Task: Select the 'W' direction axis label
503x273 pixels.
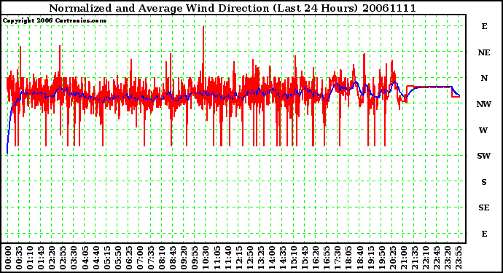Action: (484, 130)
